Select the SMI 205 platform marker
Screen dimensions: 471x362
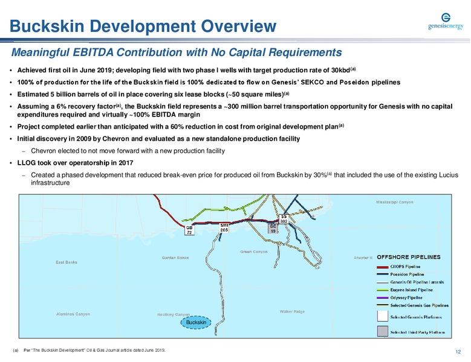(x=224, y=227)
